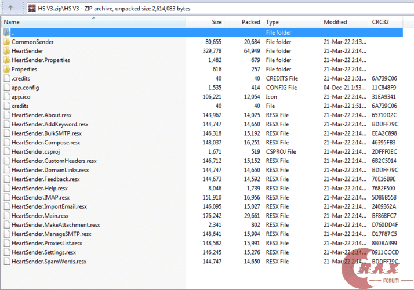This screenshot has width=414, height=290.
Task: Select HeartSender.Main.resx file
Action: click(x=39, y=216)
